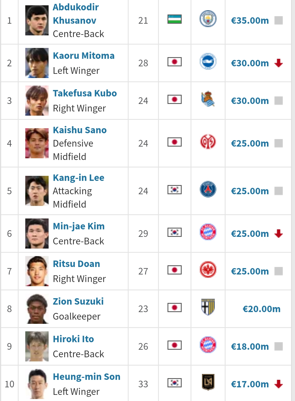295x401 pixels.
Task: Click the Brighton club crest
Action: (x=208, y=62)
